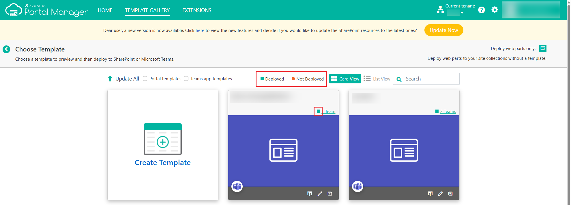This screenshot has height=205, width=571.
Task: Click edit pencil on the 2 Teams card
Action: pyautogui.click(x=440, y=193)
